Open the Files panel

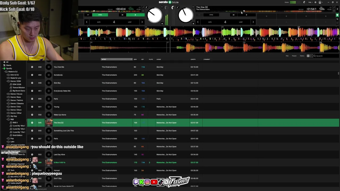287,56
